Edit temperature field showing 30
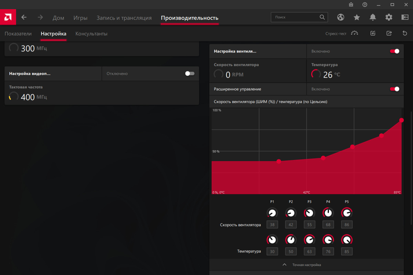Screen dimensions: 413x275 272,252
